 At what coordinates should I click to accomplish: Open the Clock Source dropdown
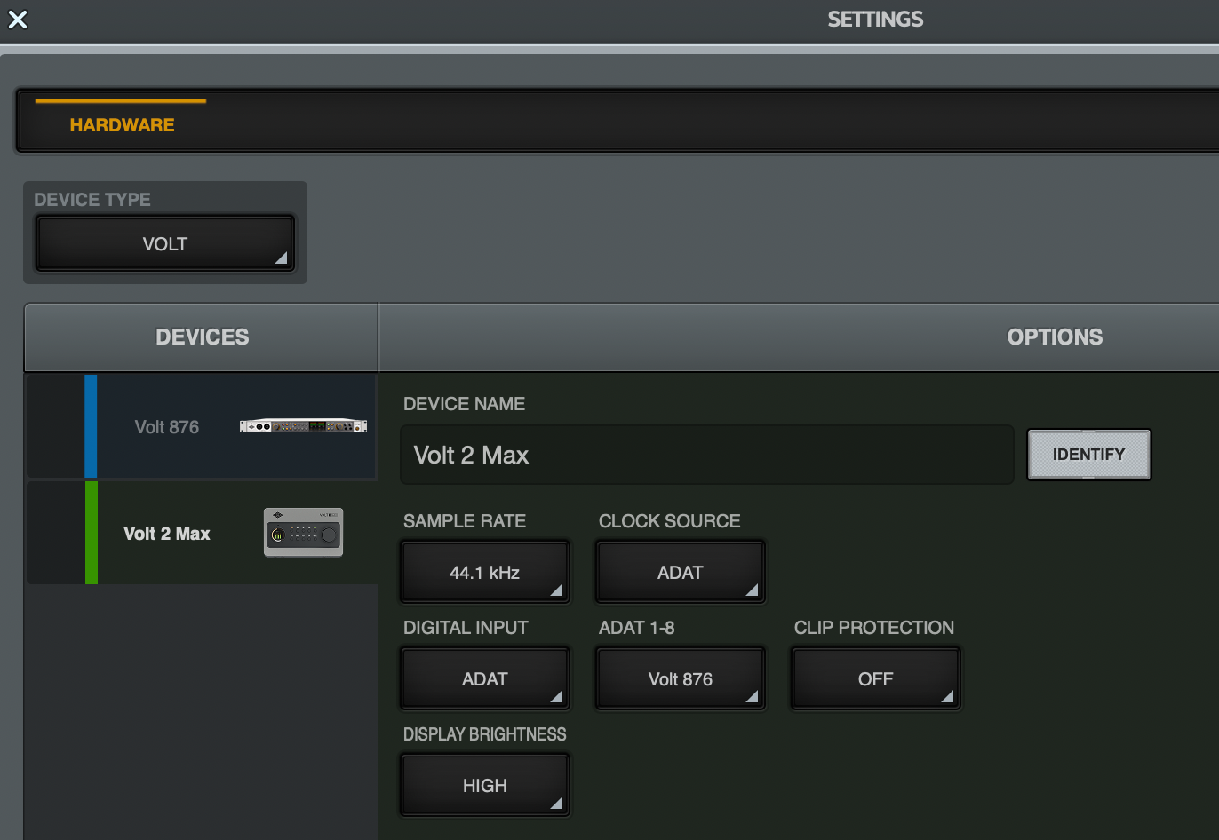coord(681,573)
